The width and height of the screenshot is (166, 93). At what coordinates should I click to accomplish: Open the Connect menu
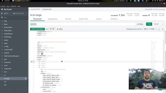coord(3,6)
